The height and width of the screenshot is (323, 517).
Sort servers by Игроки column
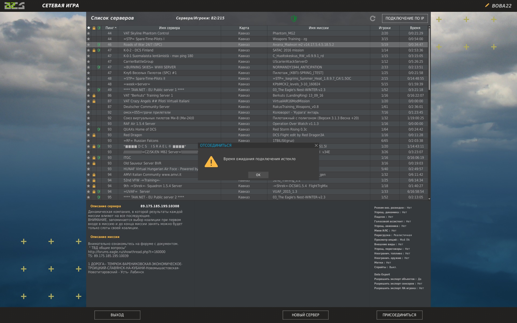tap(385, 28)
